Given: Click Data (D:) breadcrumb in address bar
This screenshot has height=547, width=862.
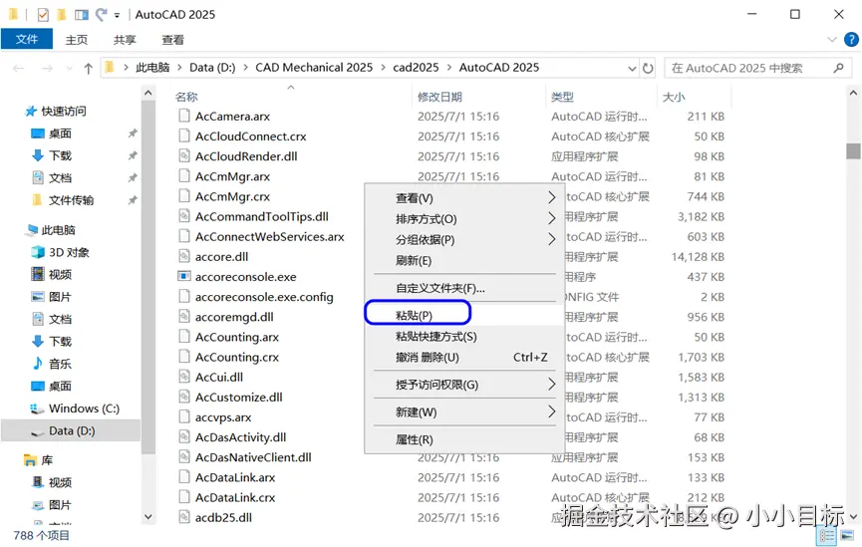Looking at the screenshot, I should point(212,68).
